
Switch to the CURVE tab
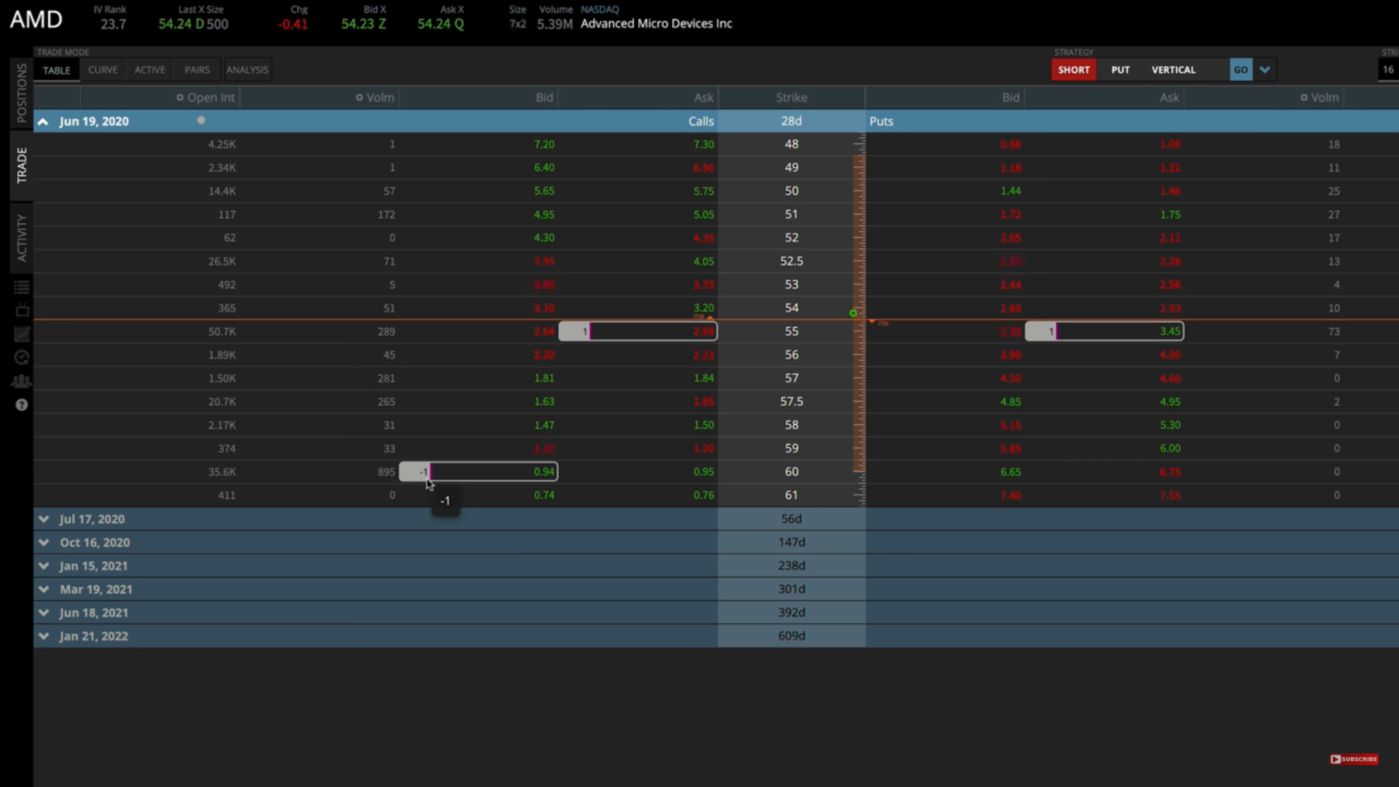pos(103,69)
